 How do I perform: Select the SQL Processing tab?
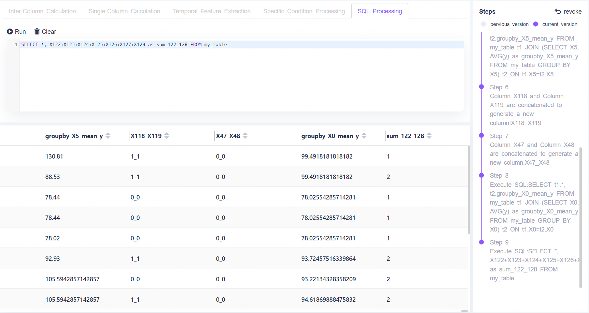pos(380,11)
